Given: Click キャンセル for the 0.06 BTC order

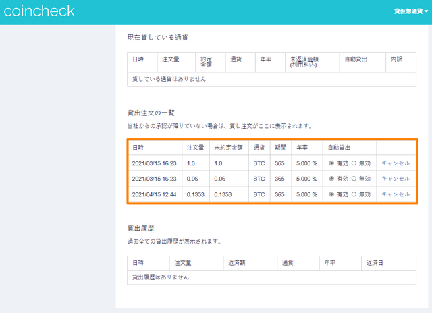Looking at the screenshot, I should coord(396,179).
